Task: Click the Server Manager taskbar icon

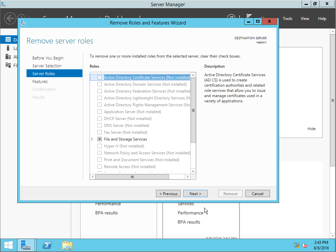Action: point(26,245)
